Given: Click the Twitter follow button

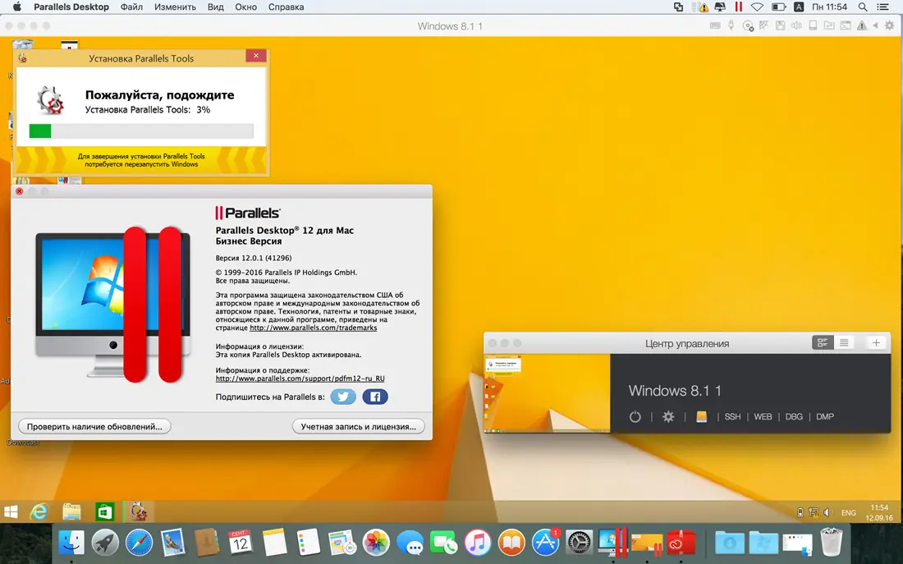Looking at the screenshot, I should click(342, 397).
